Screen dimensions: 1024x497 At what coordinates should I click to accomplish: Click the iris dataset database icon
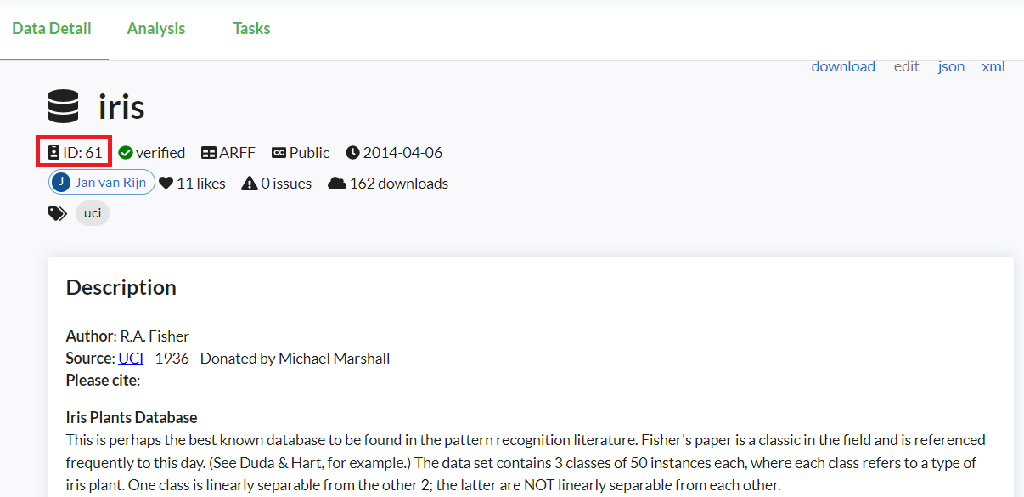pos(64,107)
